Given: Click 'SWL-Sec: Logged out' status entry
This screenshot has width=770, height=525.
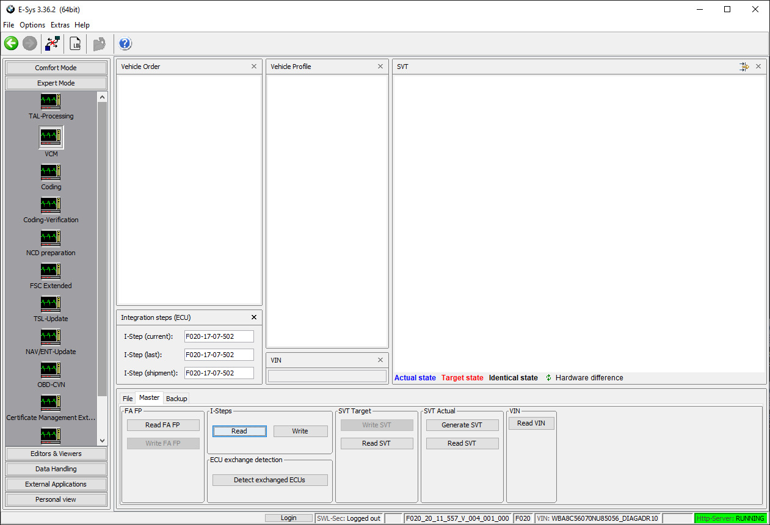Looking at the screenshot, I should click(x=349, y=518).
